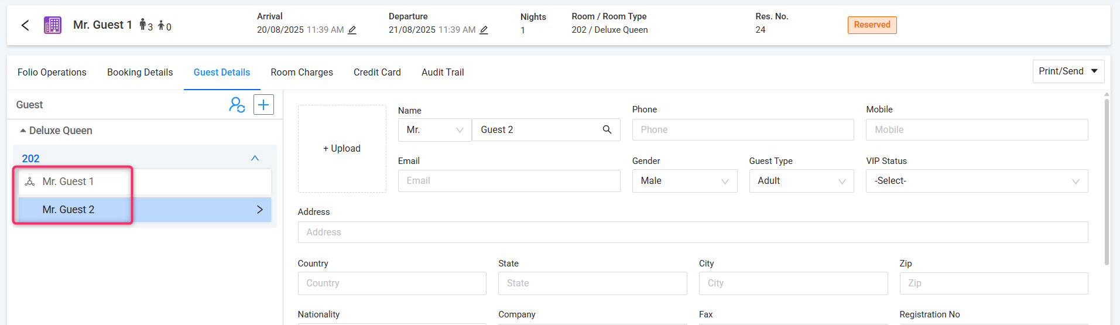This screenshot has height=325, width=1120.
Task: Open the Room Charges tab
Action: tap(302, 72)
